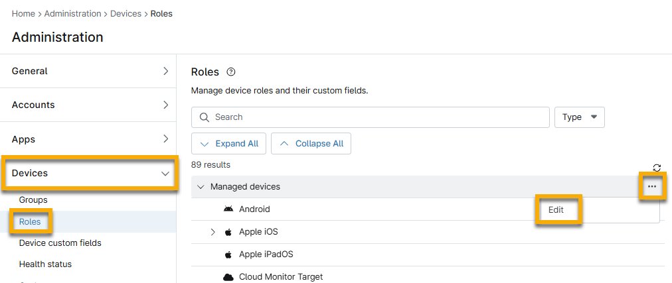Viewport: 672px width, 283px height.
Task: Click the Android robot icon
Action: pyautogui.click(x=228, y=209)
